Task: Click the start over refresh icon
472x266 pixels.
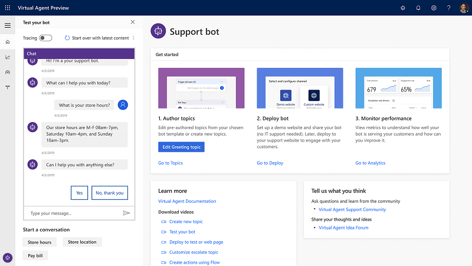Action: (x=67, y=38)
